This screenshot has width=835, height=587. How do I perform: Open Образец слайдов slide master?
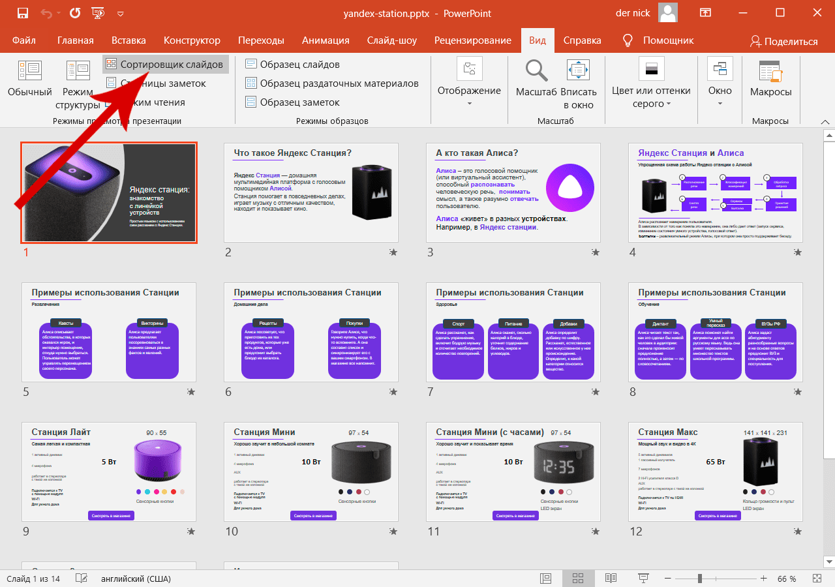[292, 65]
